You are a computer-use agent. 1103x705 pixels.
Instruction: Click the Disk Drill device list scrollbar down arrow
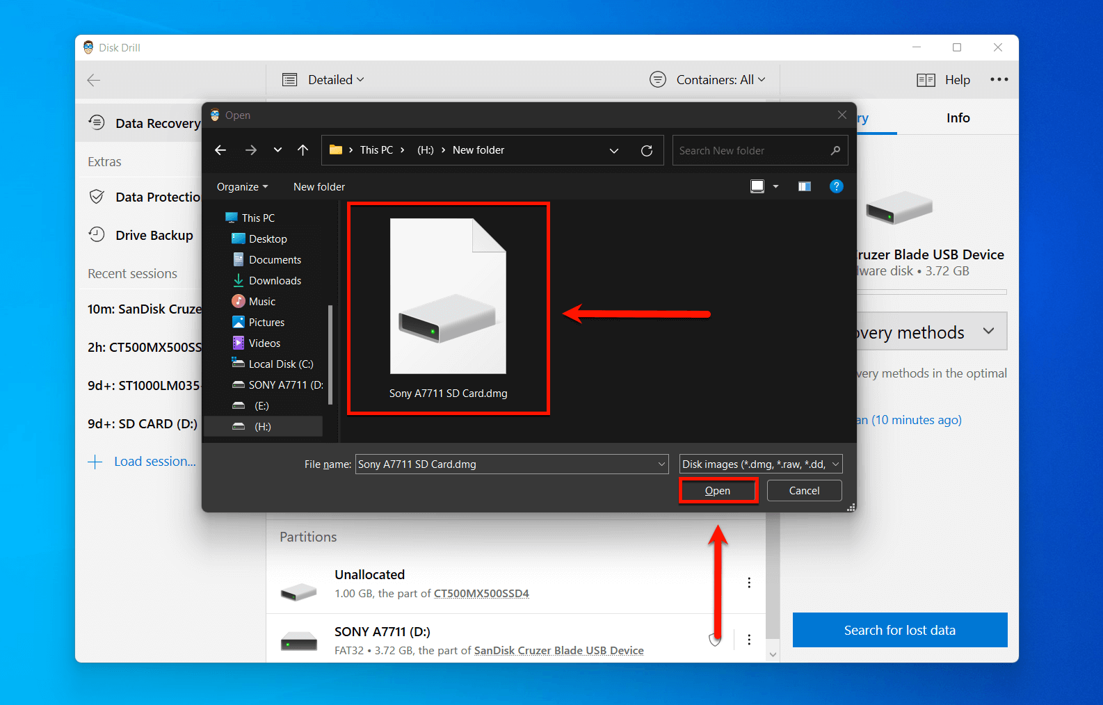773,654
